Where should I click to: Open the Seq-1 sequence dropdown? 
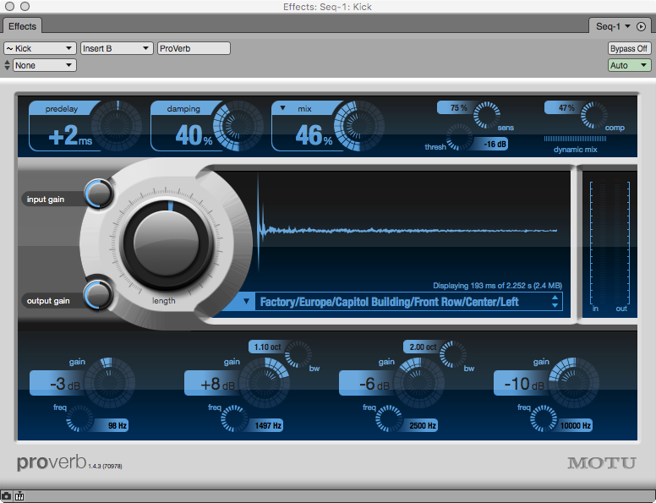pos(613,27)
